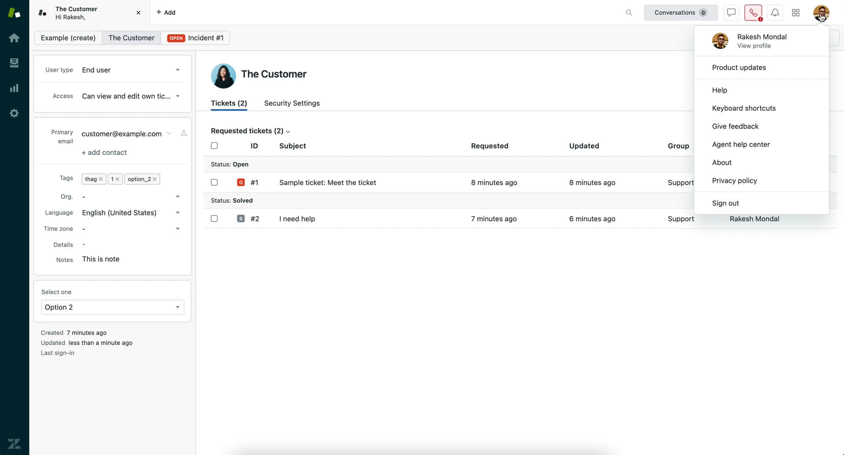Open the Talk phone icon with alert badge
The width and height of the screenshot is (844, 455).
753,13
